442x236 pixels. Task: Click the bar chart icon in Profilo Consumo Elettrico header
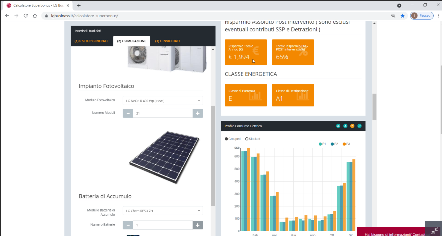(338, 126)
